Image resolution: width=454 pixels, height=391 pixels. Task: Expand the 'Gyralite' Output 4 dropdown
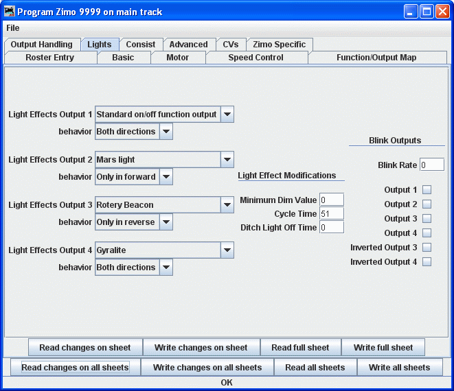(164, 250)
